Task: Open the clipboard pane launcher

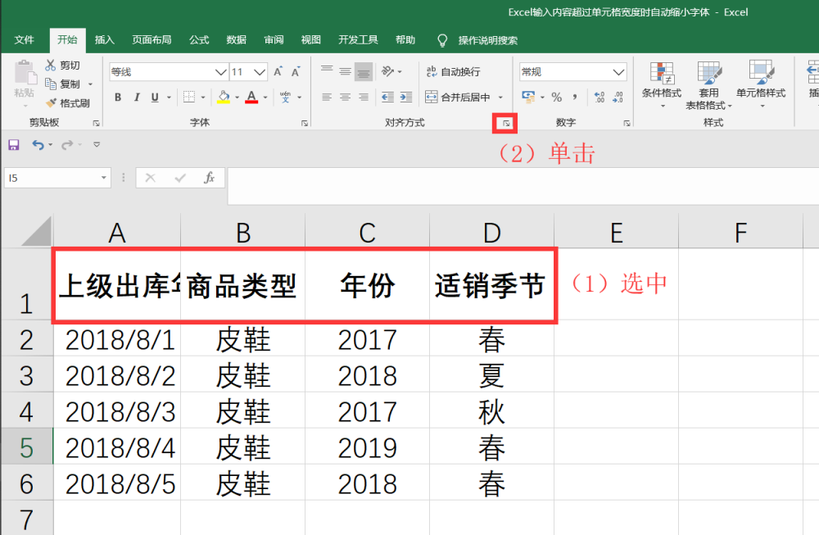Action: pyautogui.click(x=97, y=123)
